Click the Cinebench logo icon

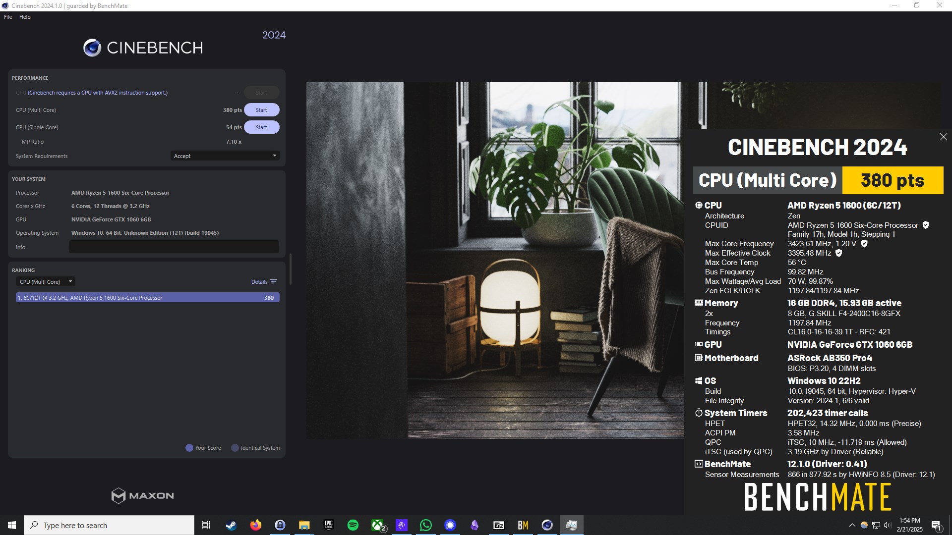click(x=92, y=48)
